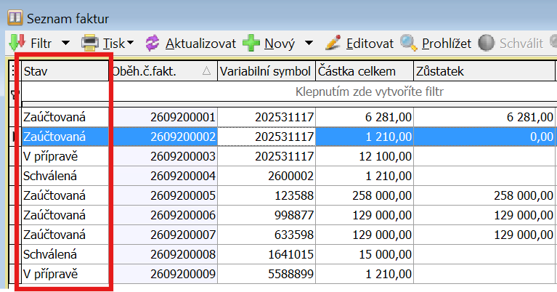Click the Nový button label

280,44
